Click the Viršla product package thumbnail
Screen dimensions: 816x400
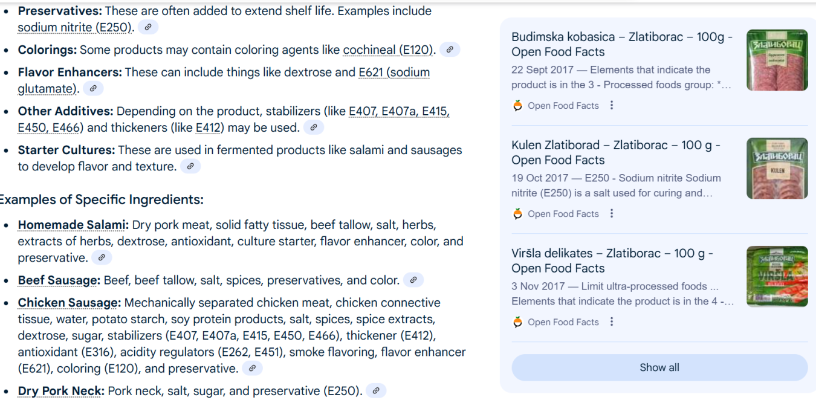[x=777, y=276]
